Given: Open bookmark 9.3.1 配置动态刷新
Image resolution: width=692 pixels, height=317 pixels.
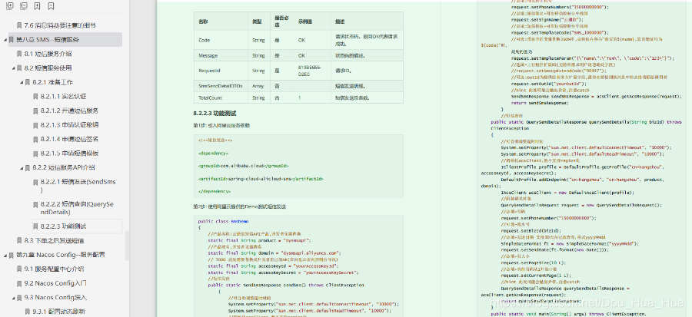Looking at the screenshot, I should [58, 312].
